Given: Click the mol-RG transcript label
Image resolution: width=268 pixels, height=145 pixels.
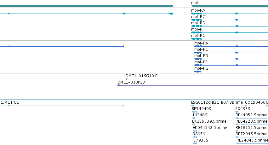Looking at the screenshot, I should pos(198,36).
